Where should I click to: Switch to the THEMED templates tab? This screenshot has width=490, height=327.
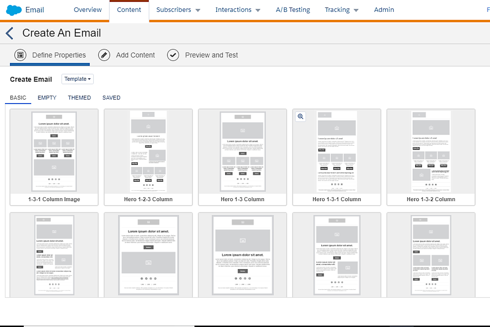coord(79,97)
